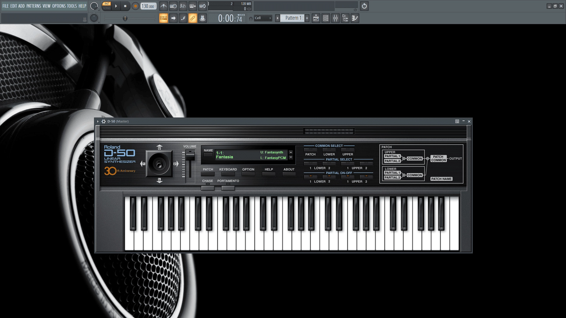Toggle PAT/SONG mode switch
The image size is (566, 318).
(x=107, y=6)
